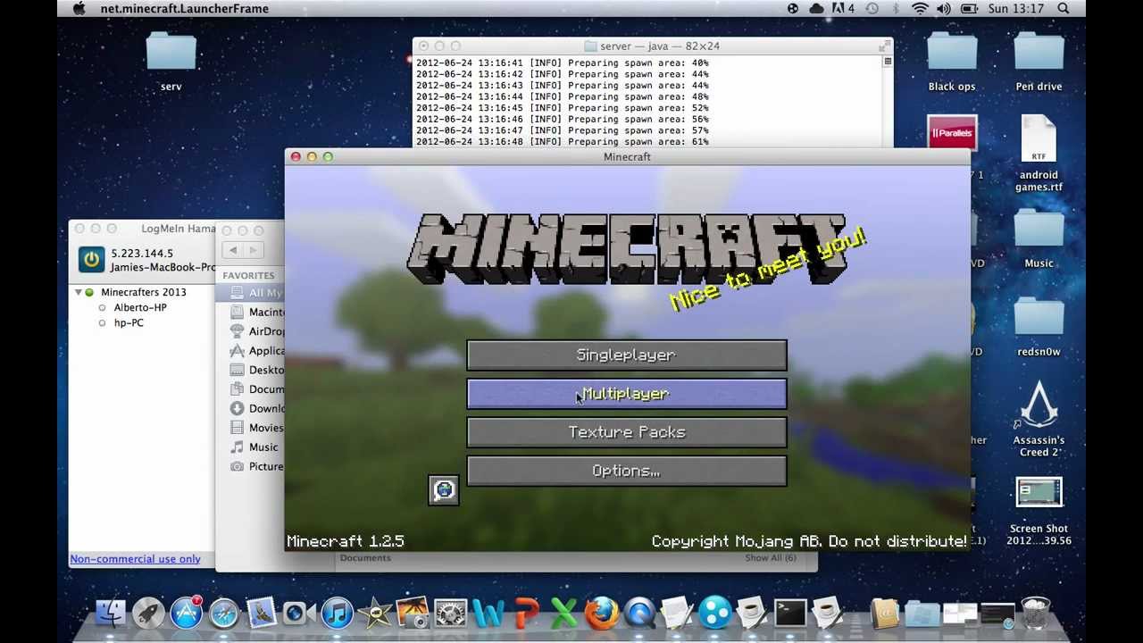The width and height of the screenshot is (1143, 643).
Task: Select AirDrop in Finder sidebar
Action: pyautogui.click(x=252, y=331)
